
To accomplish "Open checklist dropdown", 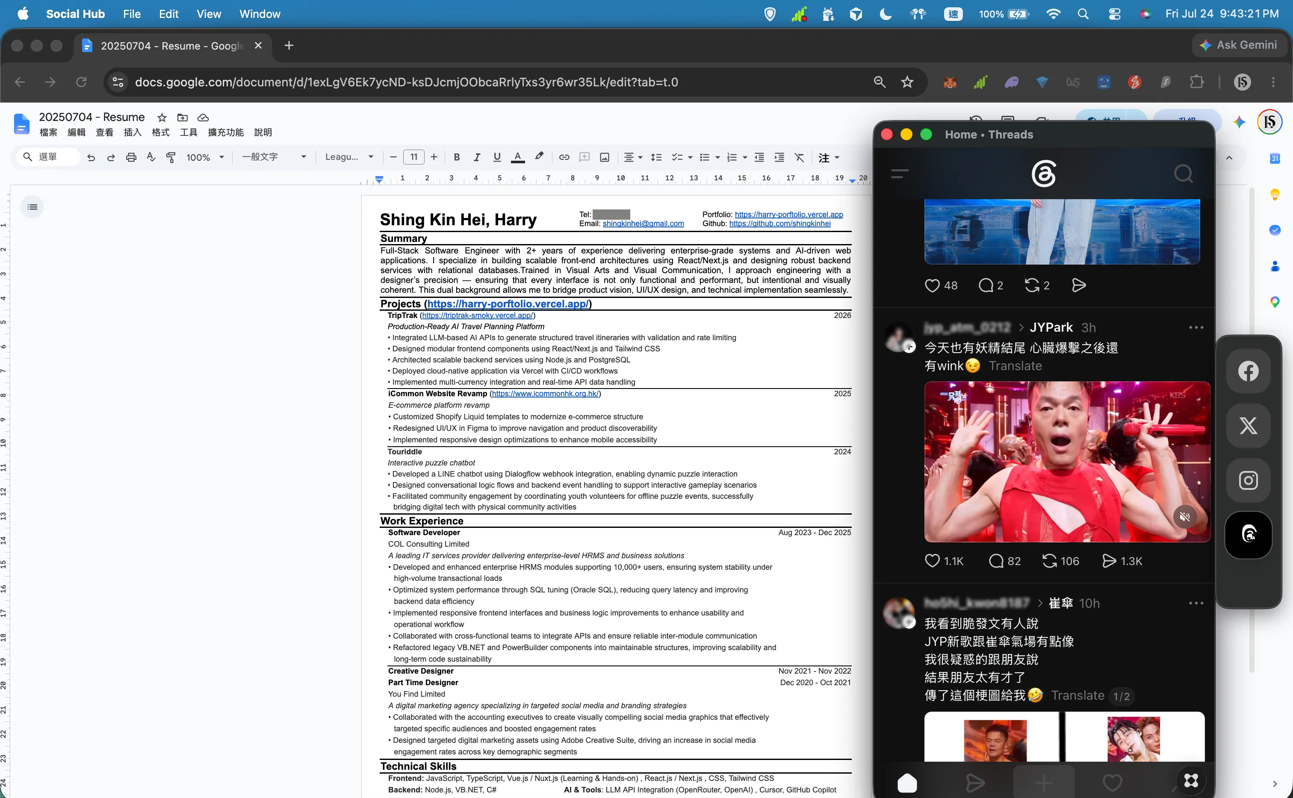I will pyautogui.click(x=682, y=157).
